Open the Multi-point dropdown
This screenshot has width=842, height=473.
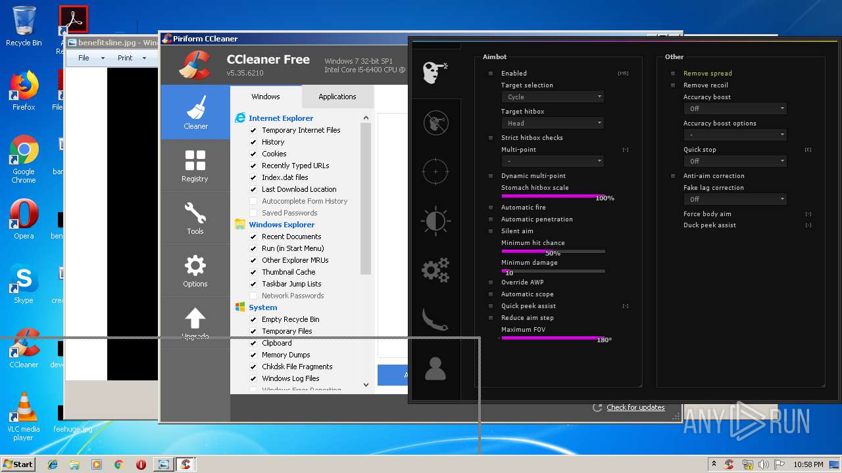coord(553,161)
